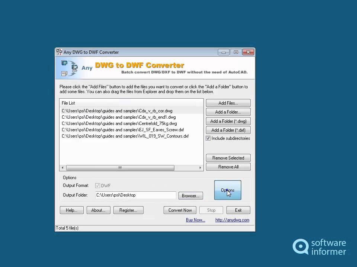The image size is (357, 267).
Task: Open the Help... dialog
Action: [x=72, y=210]
